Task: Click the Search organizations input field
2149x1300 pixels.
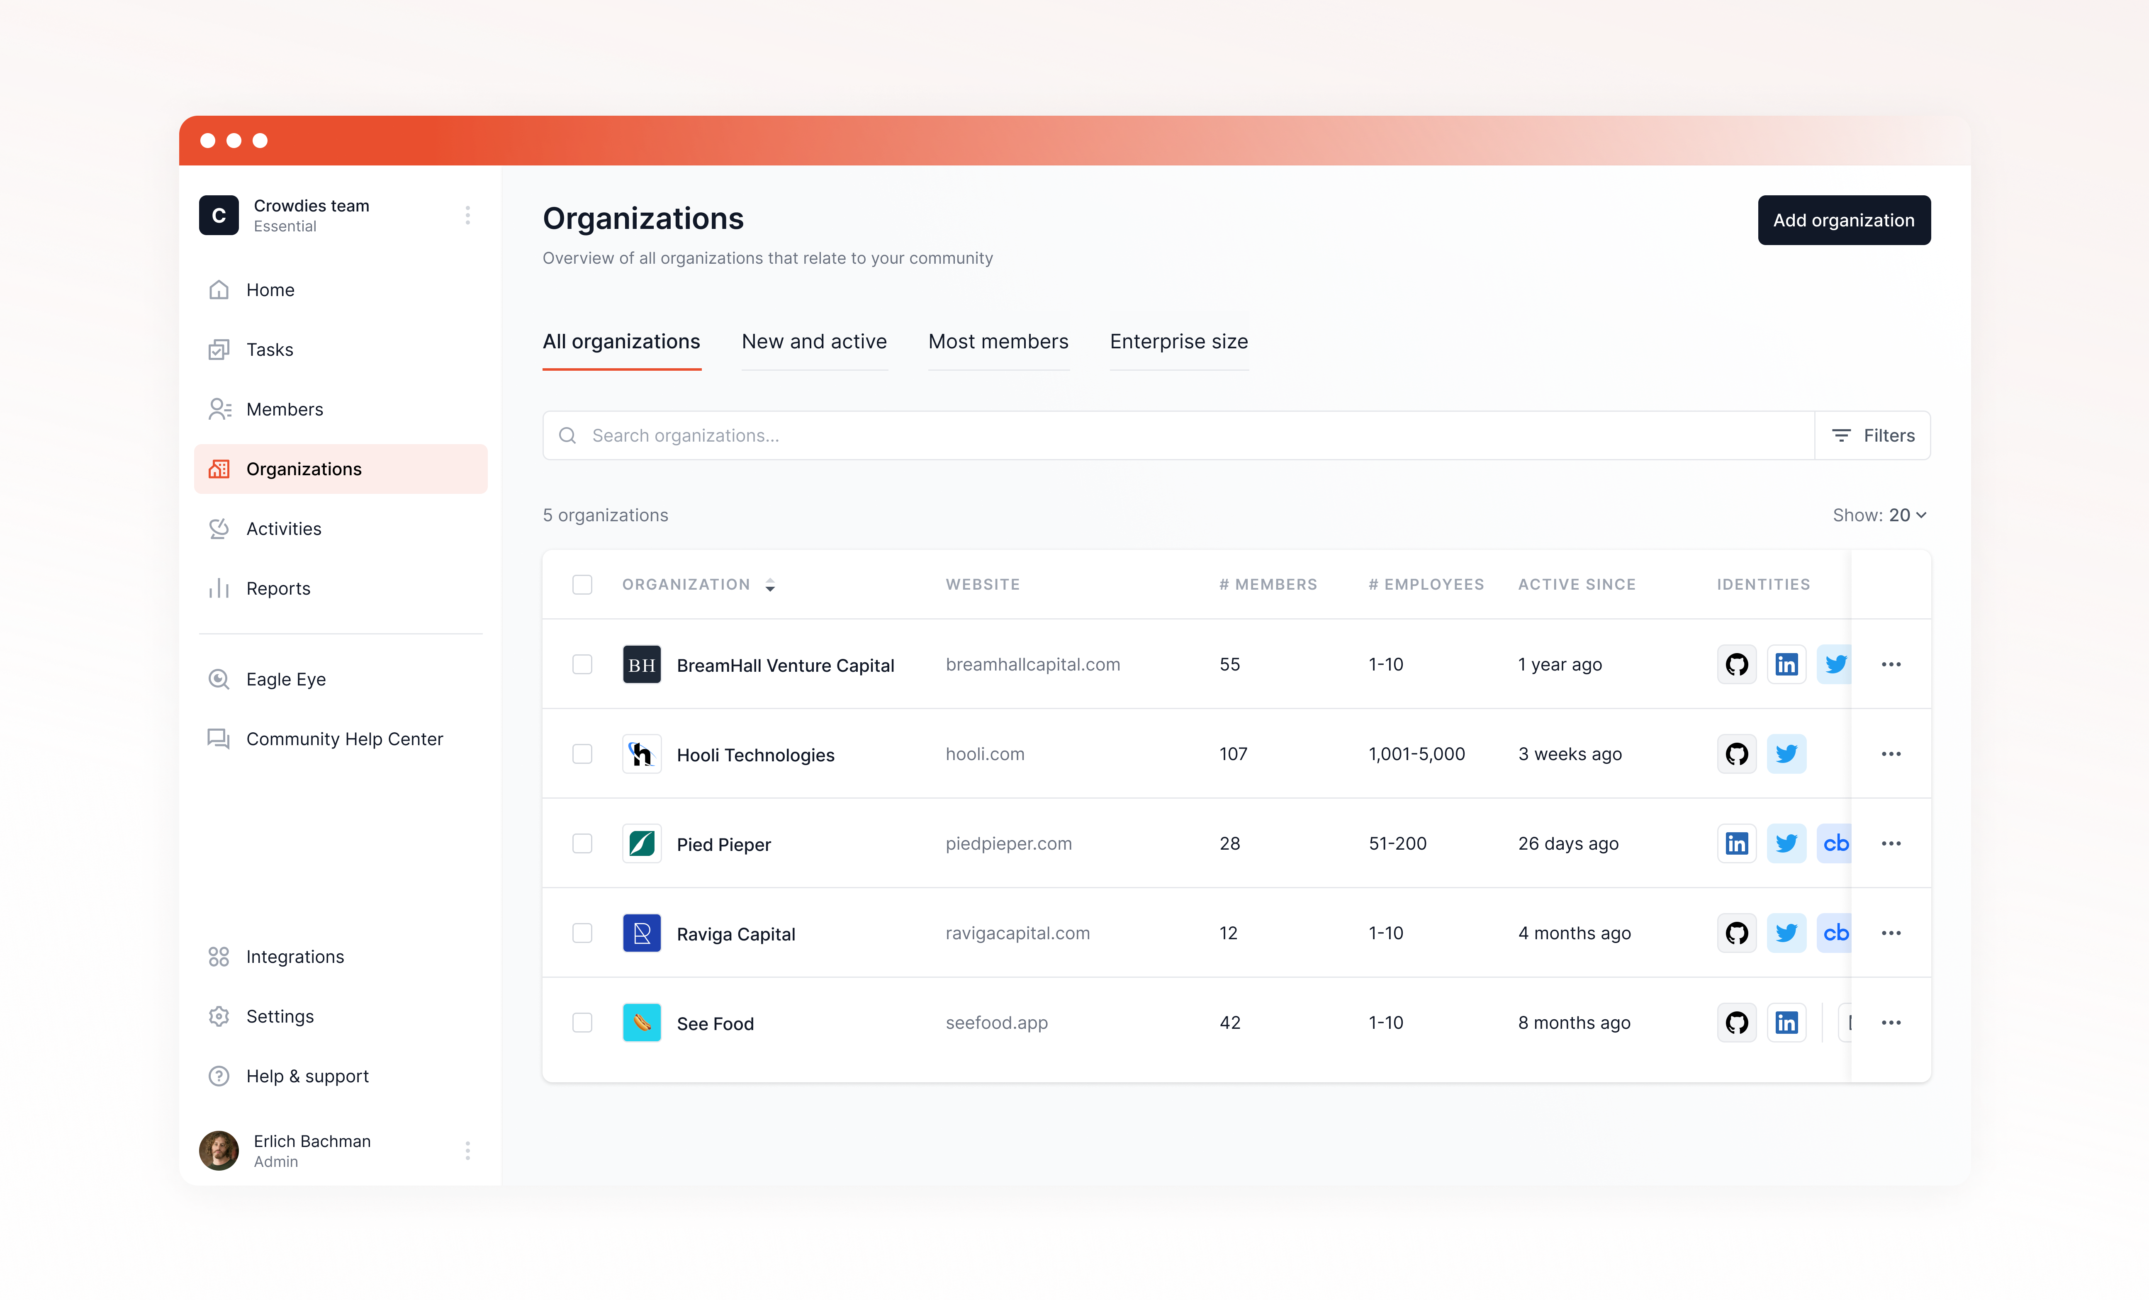Action: [1178, 436]
